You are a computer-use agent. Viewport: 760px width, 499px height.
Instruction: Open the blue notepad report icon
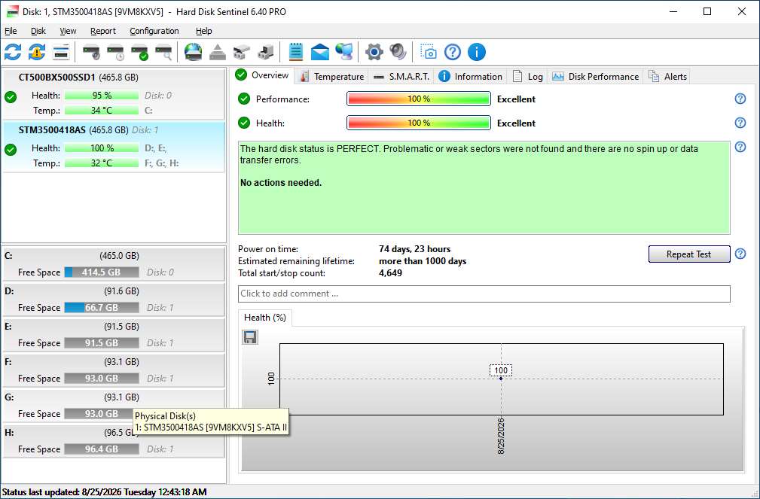click(296, 52)
